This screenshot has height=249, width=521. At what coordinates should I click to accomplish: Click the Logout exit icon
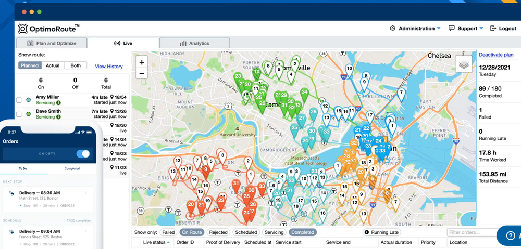click(493, 28)
